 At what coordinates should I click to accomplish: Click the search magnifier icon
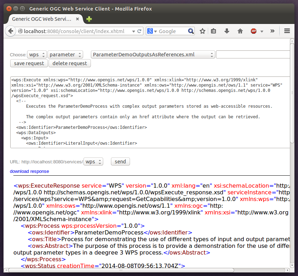191,31
